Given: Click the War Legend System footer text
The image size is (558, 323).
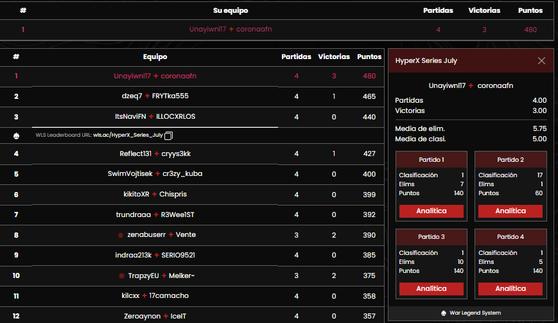Looking at the screenshot, I should coord(475,313).
